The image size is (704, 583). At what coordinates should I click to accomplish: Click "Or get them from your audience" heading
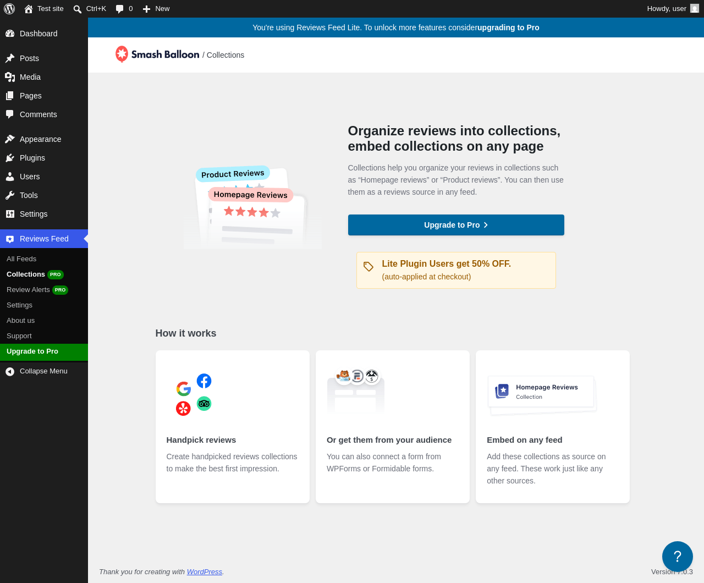click(389, 440)
